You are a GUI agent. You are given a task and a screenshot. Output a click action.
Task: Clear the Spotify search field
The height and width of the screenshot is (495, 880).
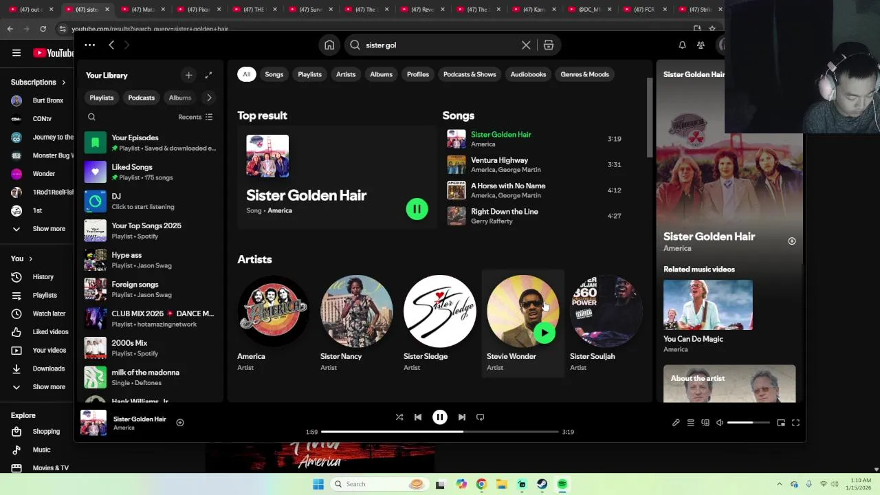526,45
